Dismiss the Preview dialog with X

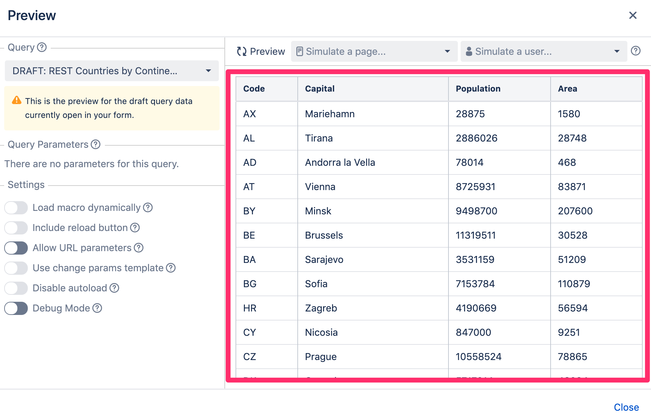point(633,15)
